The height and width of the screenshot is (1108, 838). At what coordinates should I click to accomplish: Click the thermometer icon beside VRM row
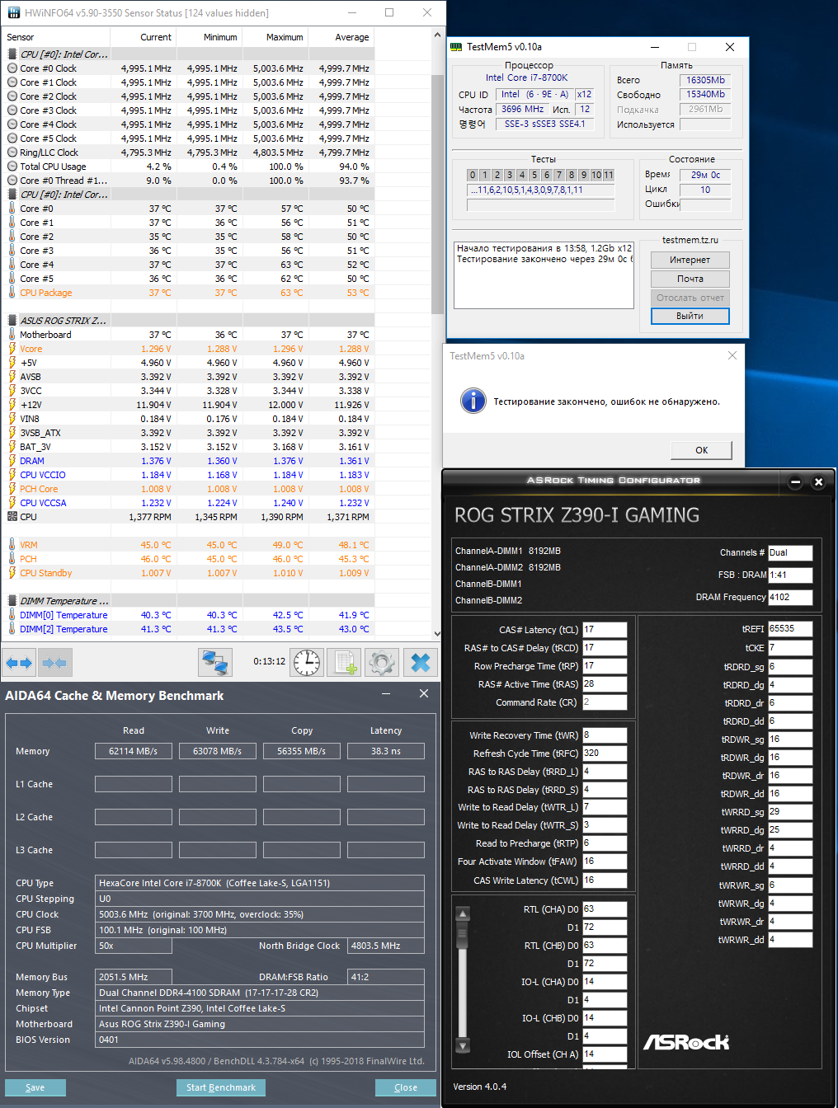tap(12, 545)
